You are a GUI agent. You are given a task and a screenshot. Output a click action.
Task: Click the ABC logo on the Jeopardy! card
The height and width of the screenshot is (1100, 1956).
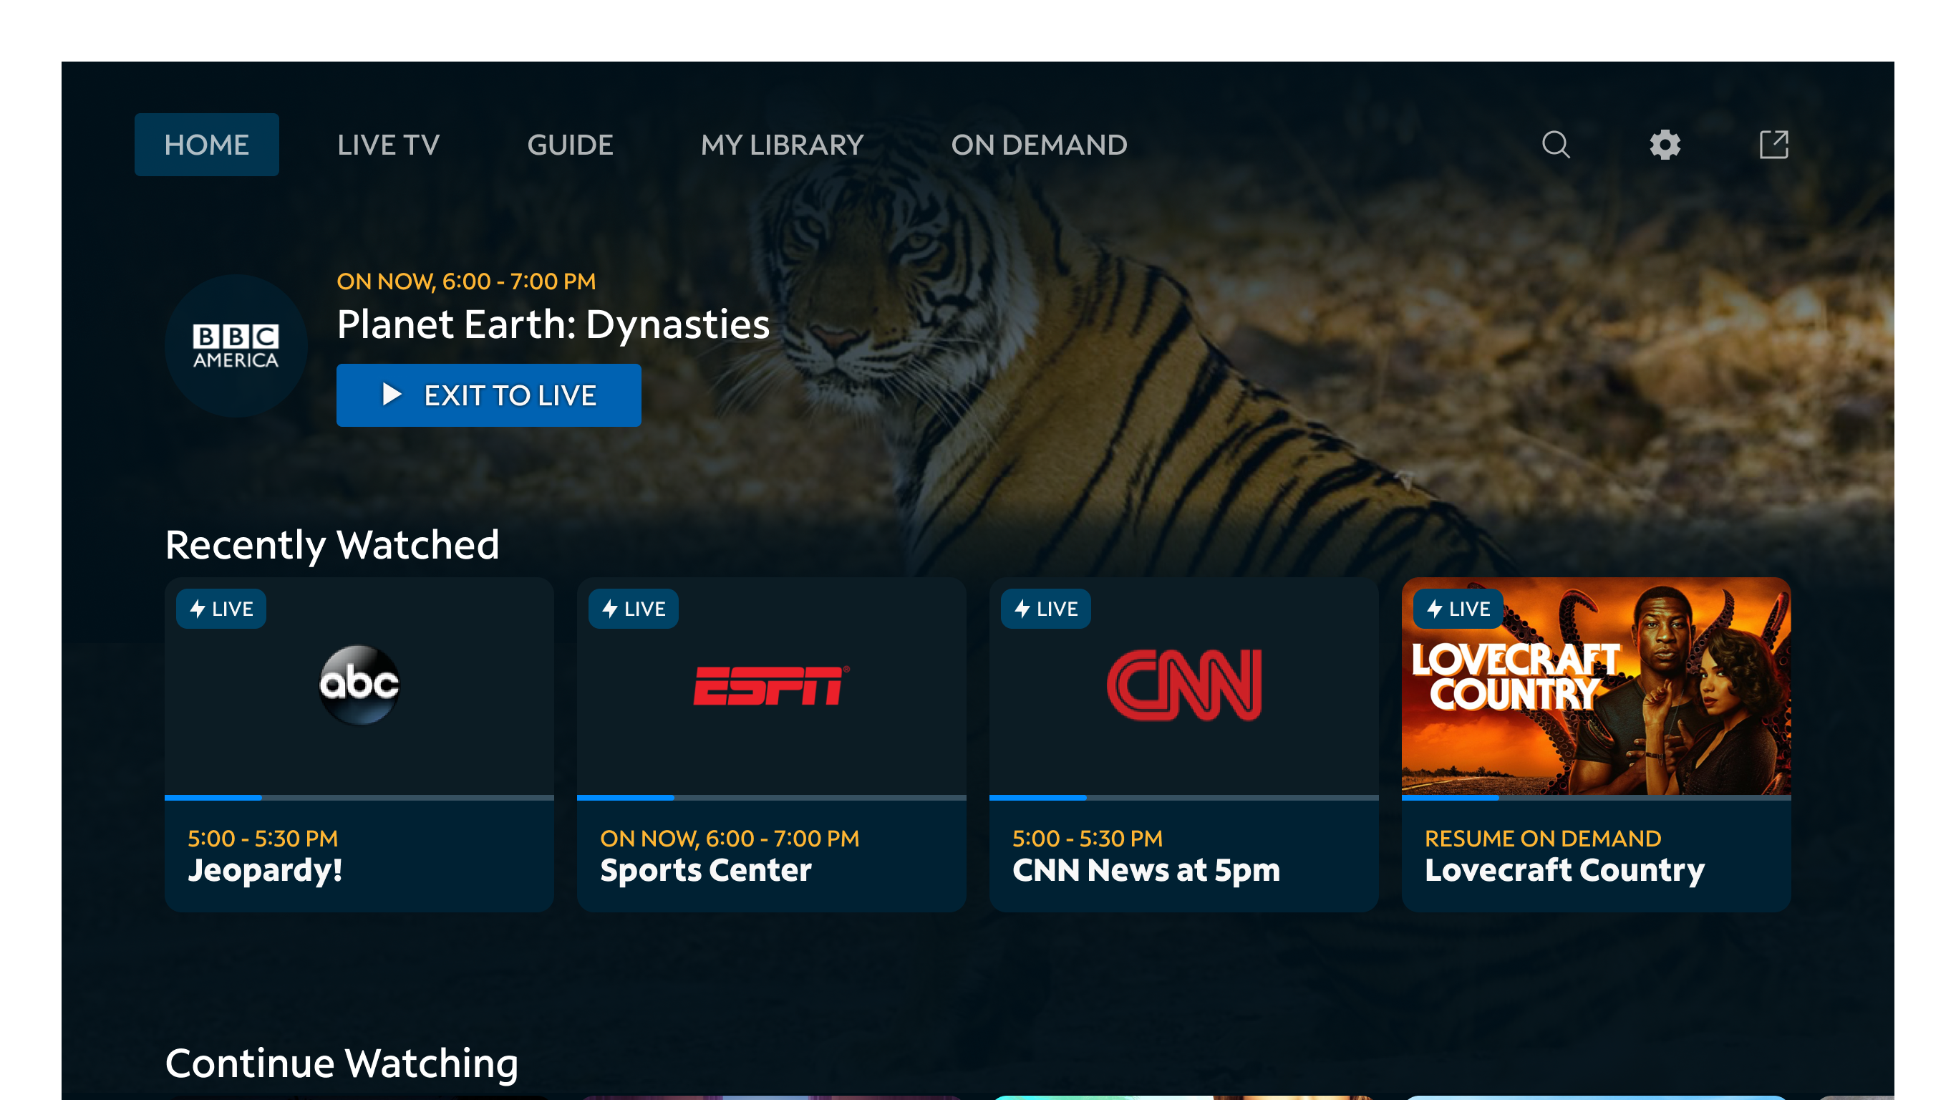coord(359,685)
